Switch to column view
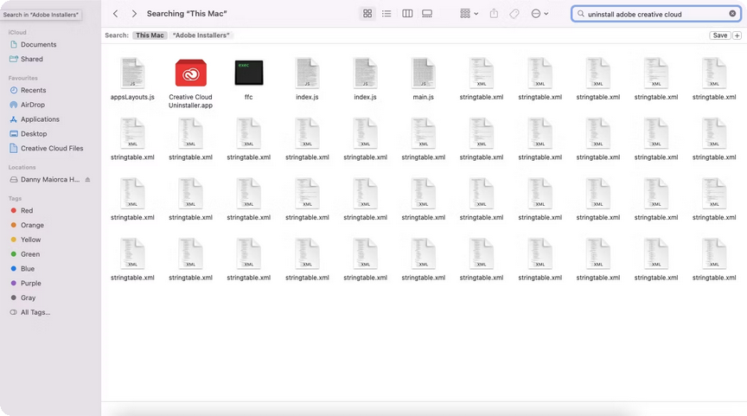 [407, 14]
